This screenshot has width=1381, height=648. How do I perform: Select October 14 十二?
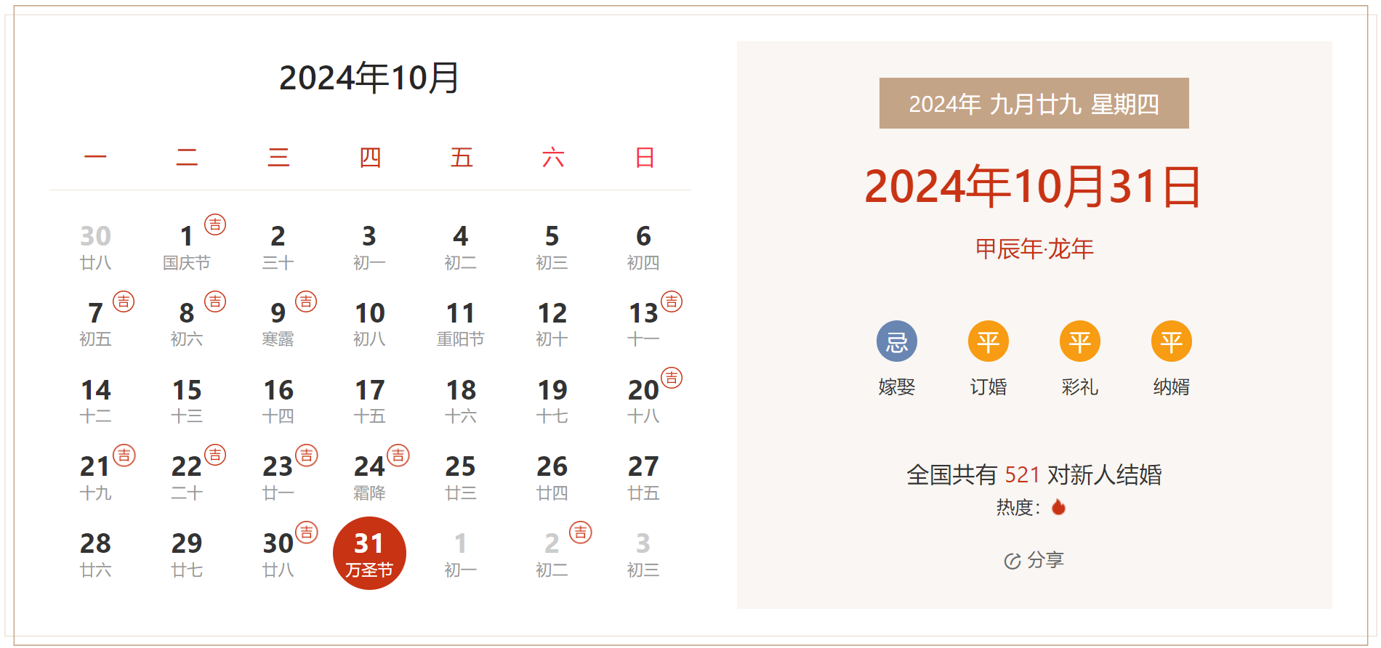[x=95, y=401]
